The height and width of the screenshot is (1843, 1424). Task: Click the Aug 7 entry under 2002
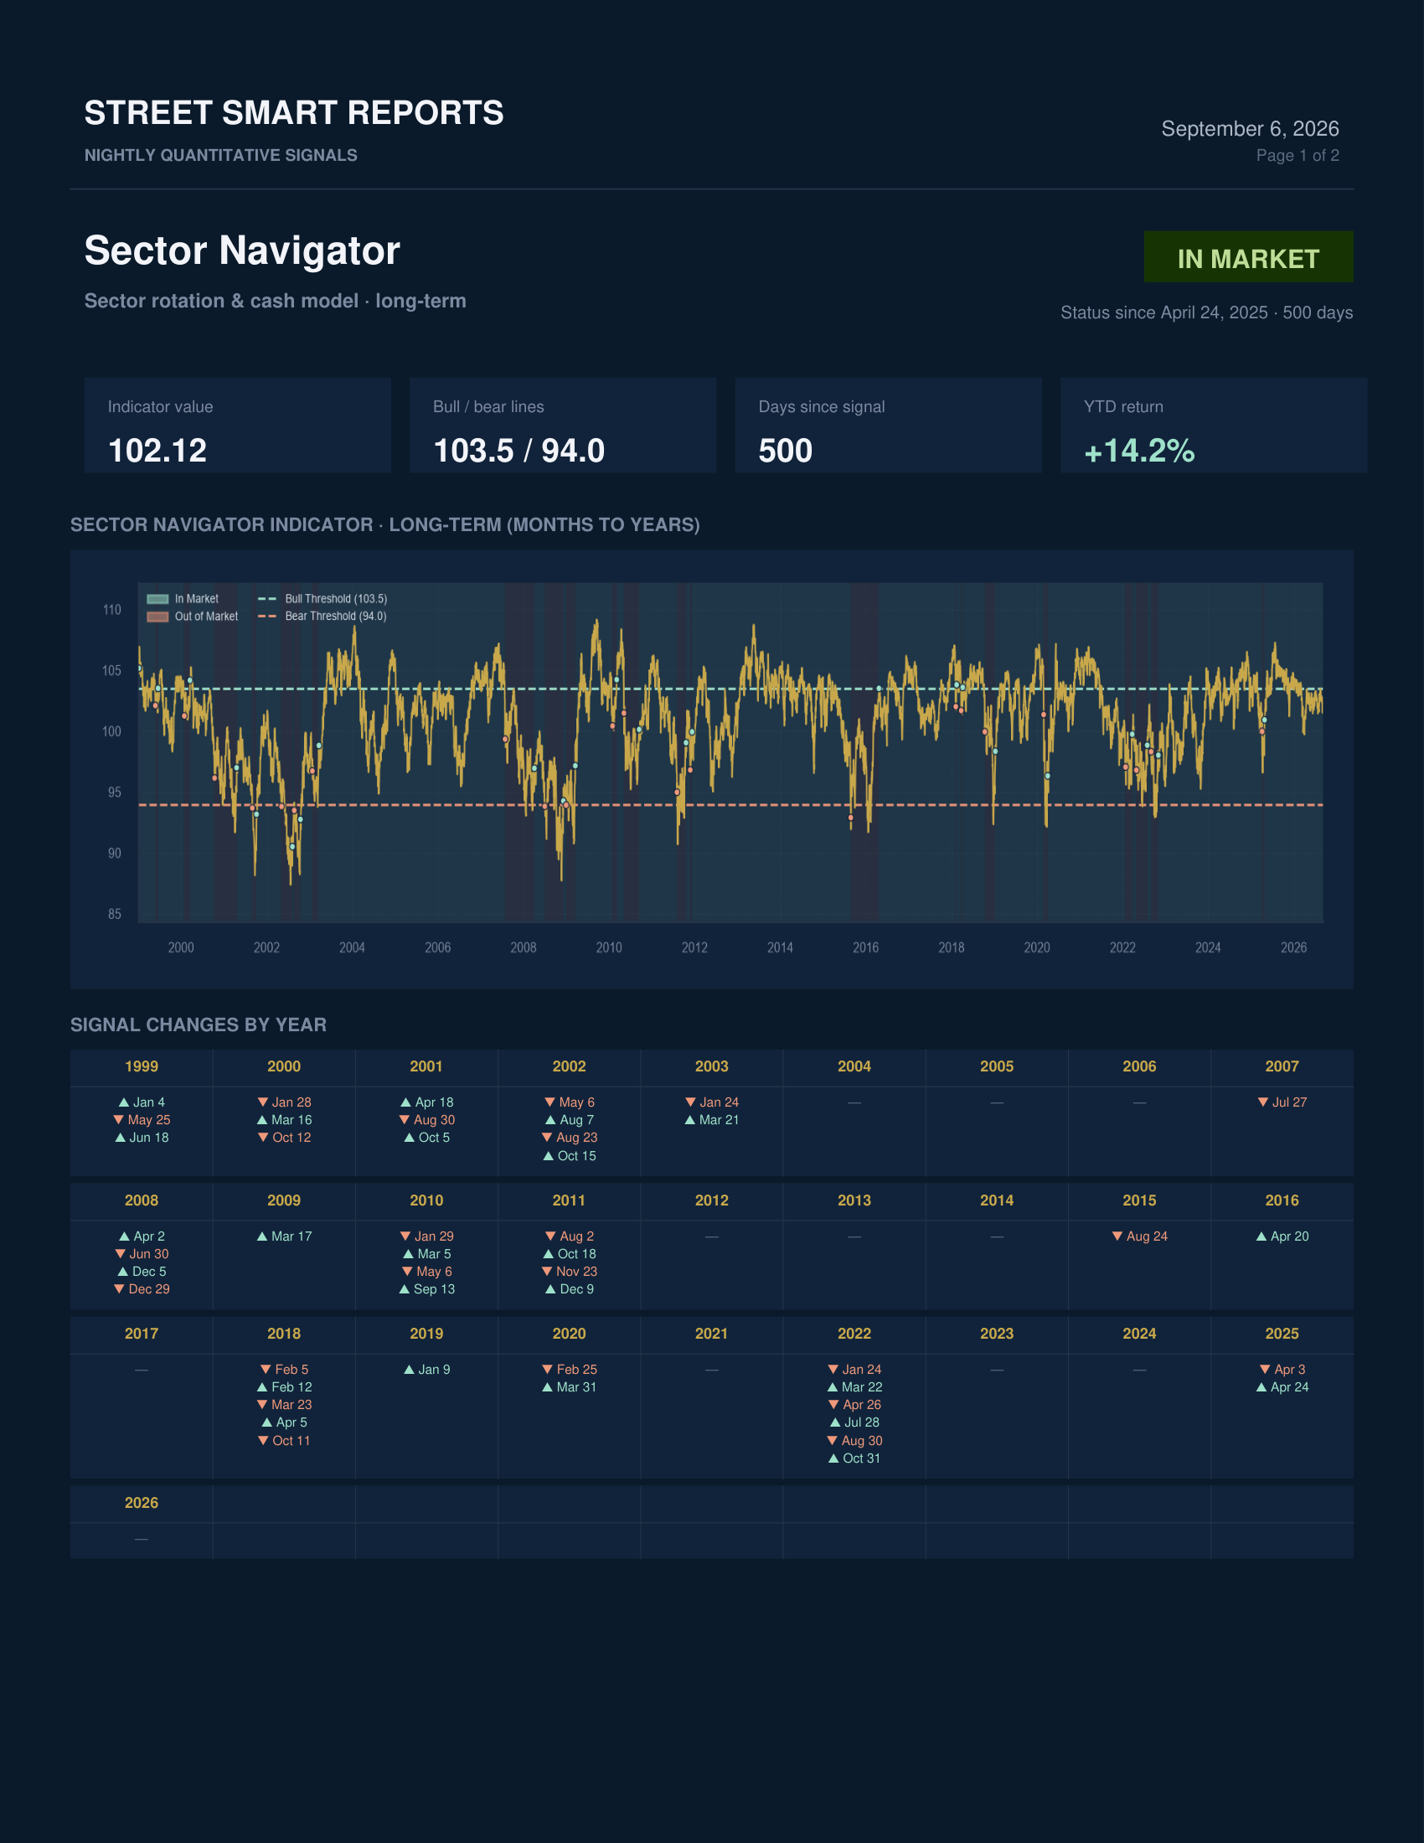click(x=570, y=1120)
